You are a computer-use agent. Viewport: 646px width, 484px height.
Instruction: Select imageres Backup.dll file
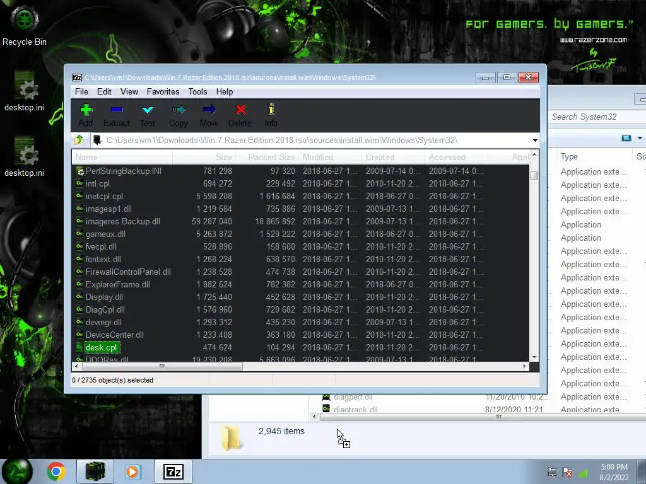(x=123, y=221)
